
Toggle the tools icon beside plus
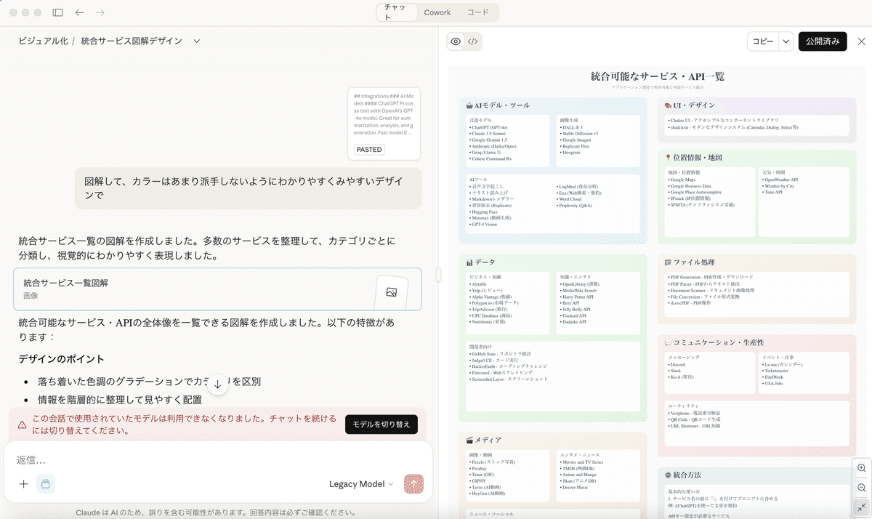click(46, 484)
